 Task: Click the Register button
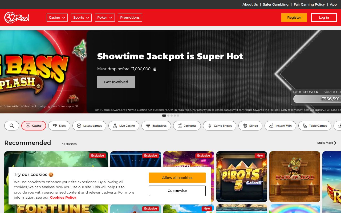pyautogui.click(x=294, y=18)
